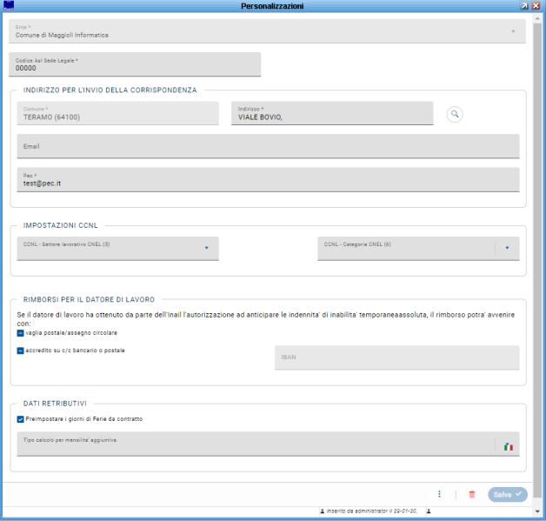Click the second user icon in status bar

pyautogui.click(x=429, y=511)
